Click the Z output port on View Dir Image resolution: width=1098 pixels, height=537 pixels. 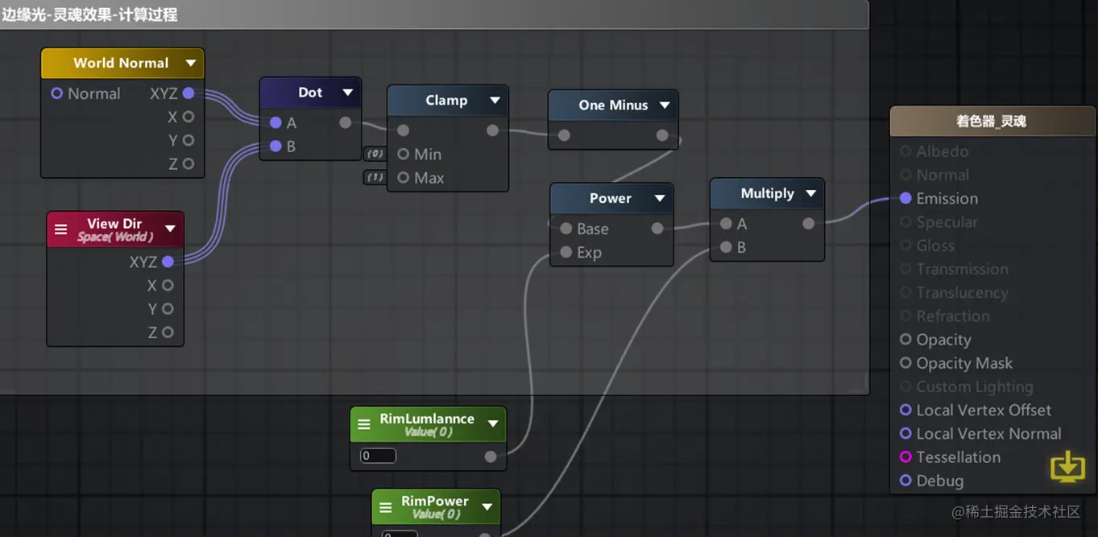pos(168,332)
